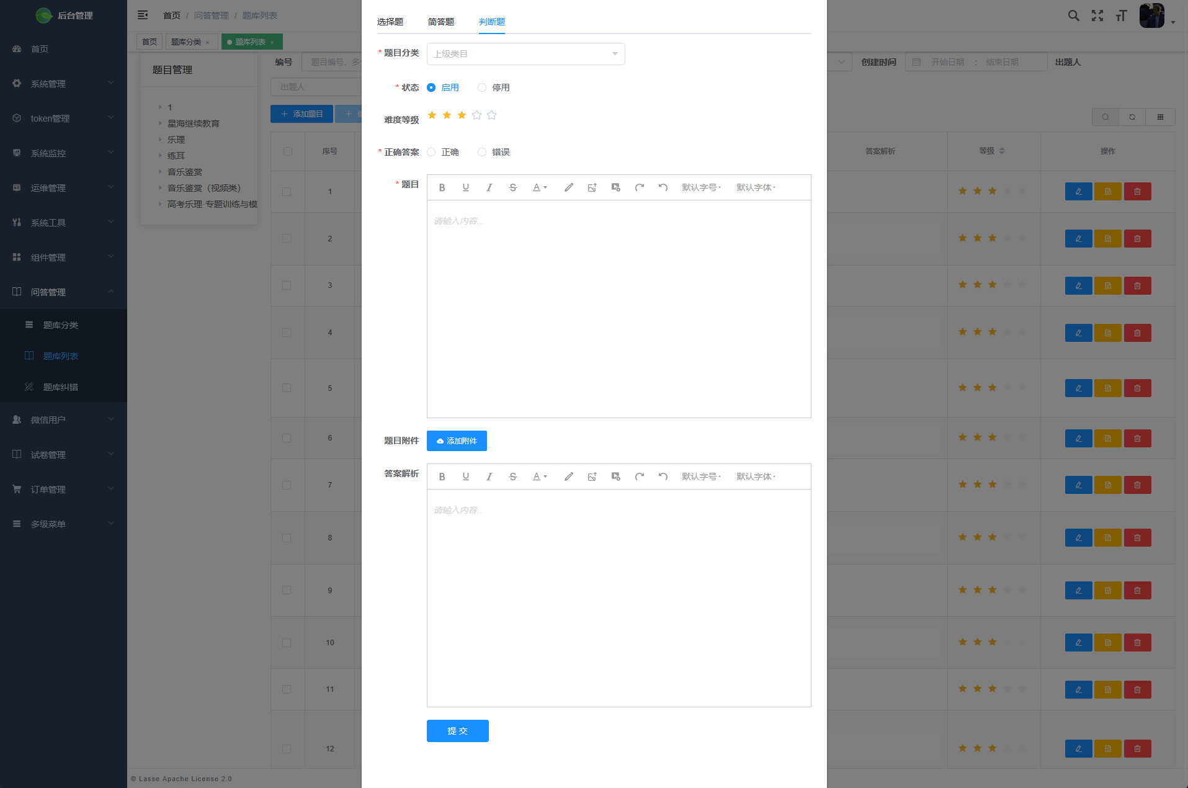Click into 答案解析 content editor area
Screen dimensions: 1188x788
[619, 598]
